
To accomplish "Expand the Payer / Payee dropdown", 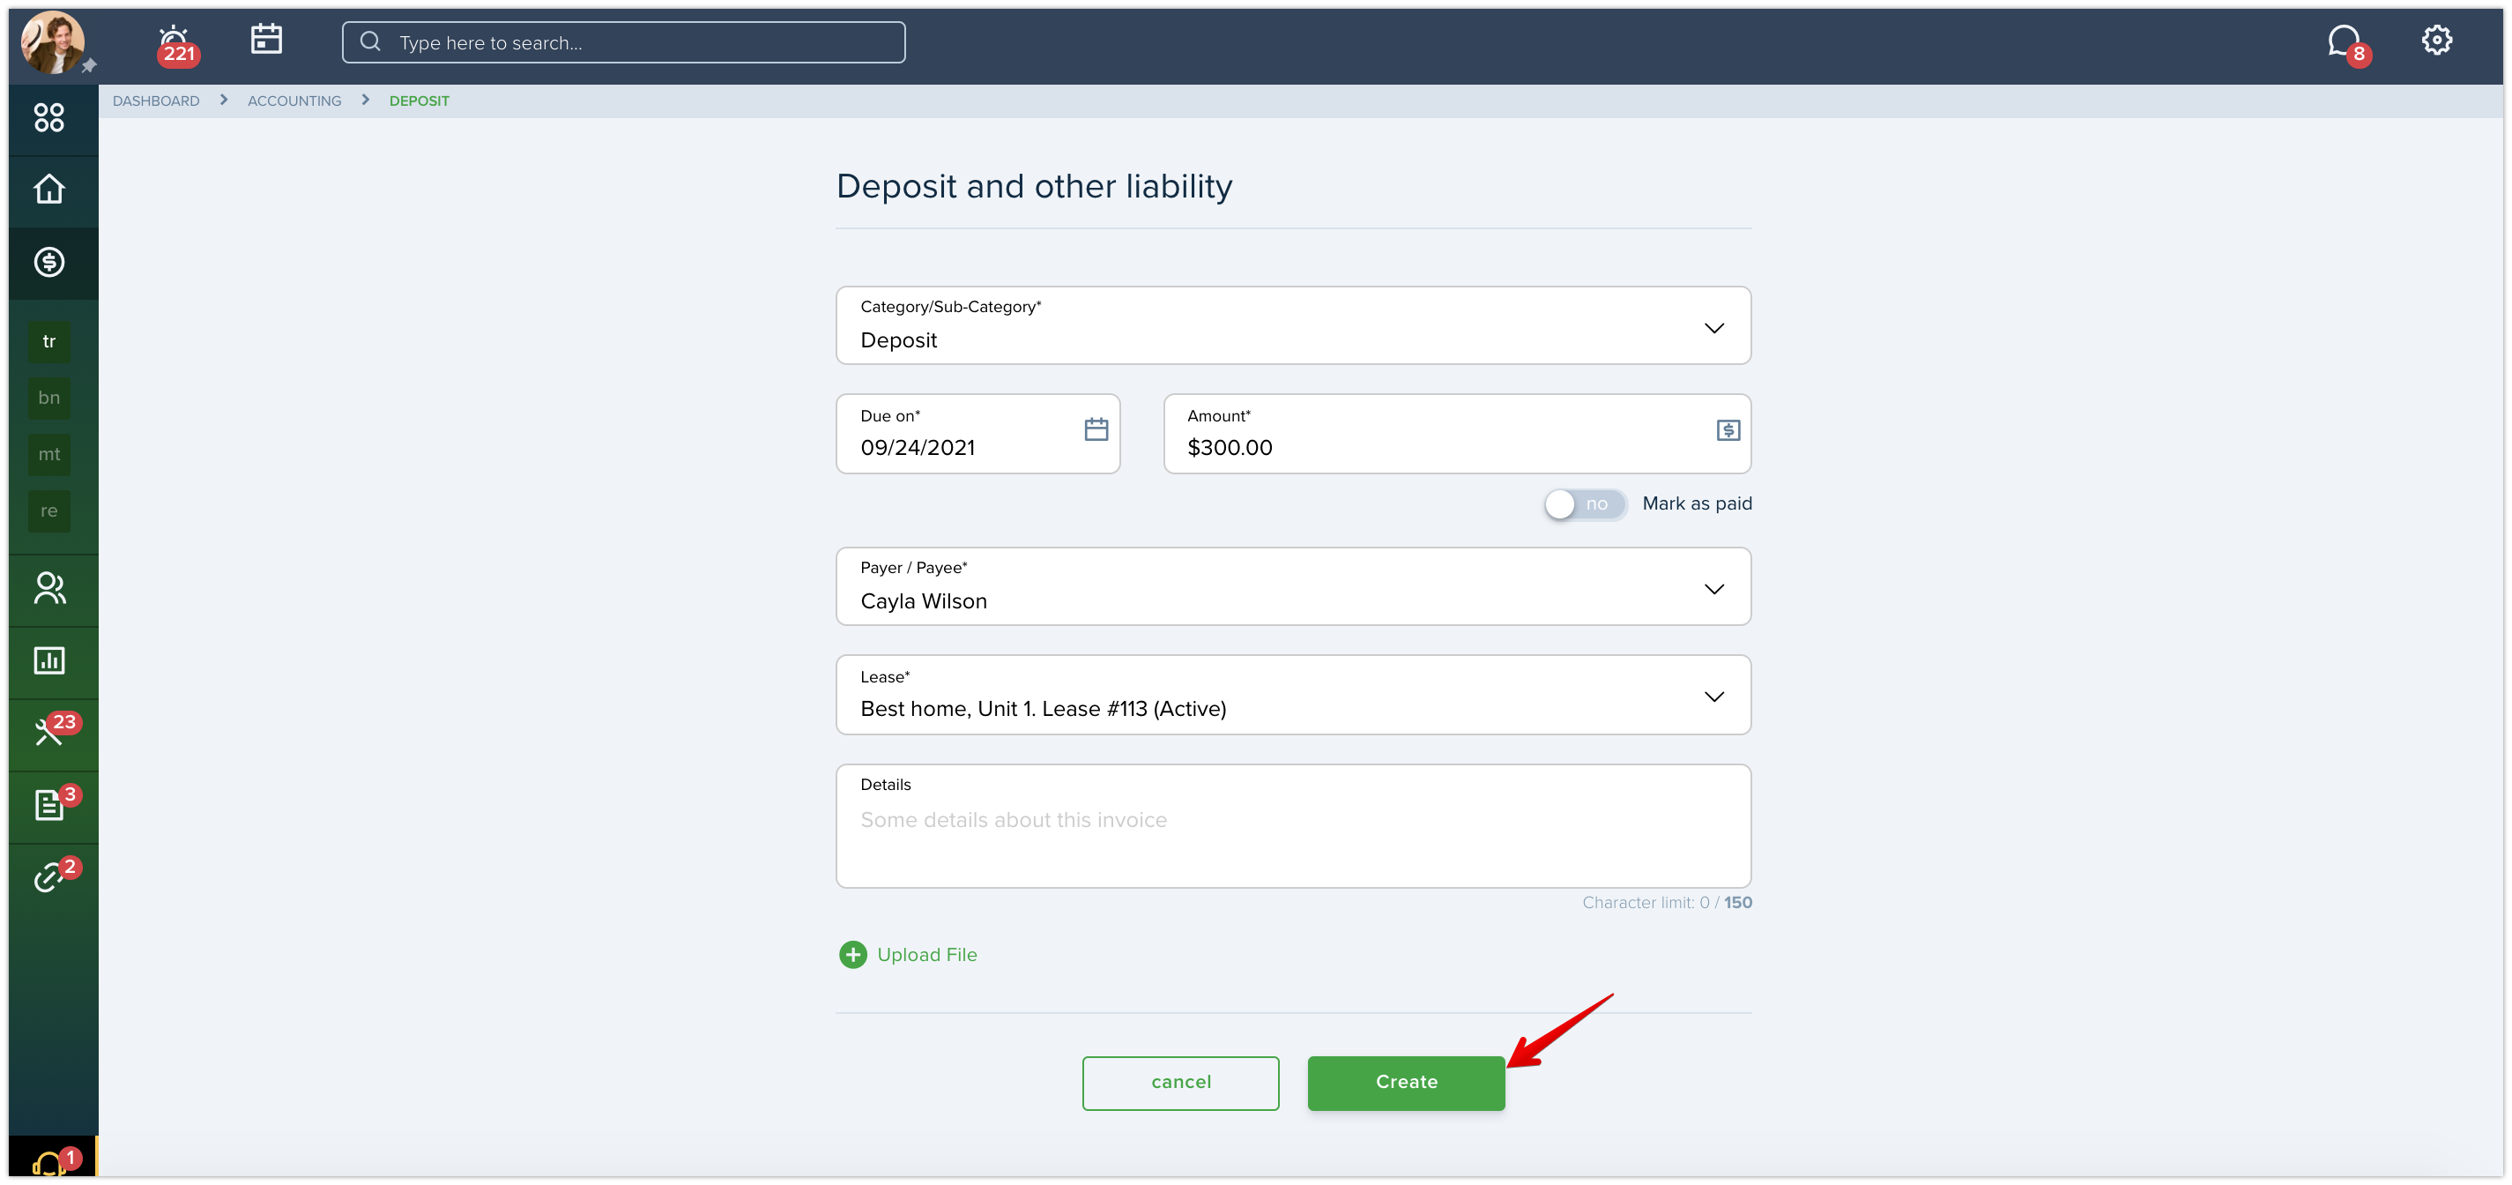I will pyautogui.click(x=1293, y=586).
